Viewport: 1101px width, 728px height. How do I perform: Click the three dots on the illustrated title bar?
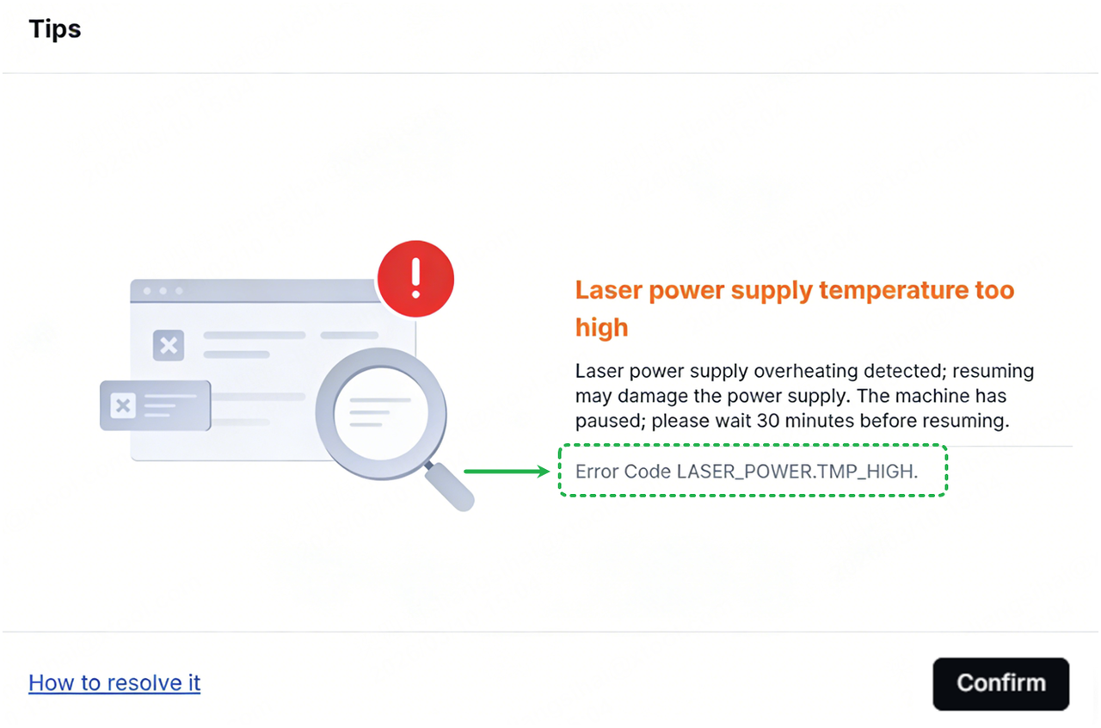(x=163, y=291)
